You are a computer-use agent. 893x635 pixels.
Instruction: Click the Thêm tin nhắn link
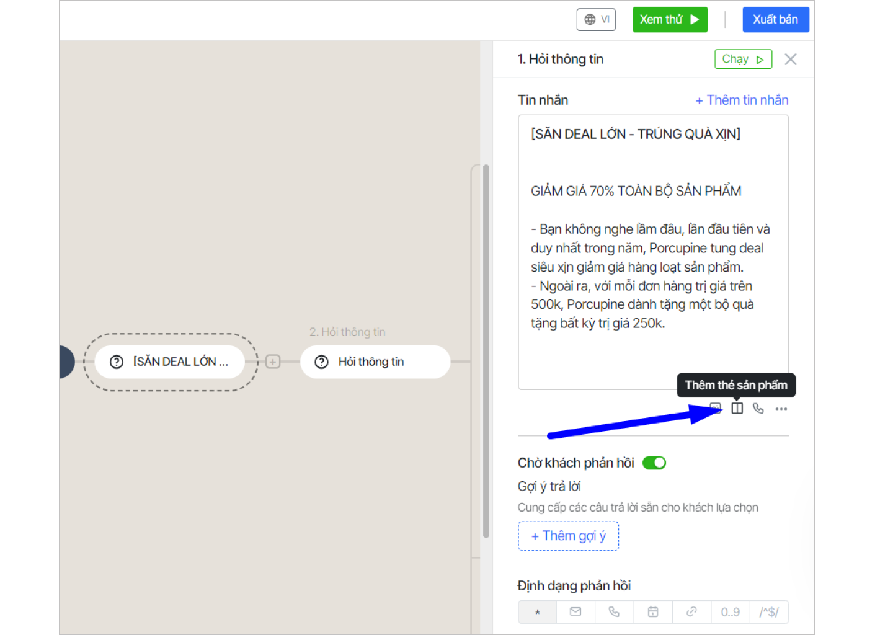742,100
